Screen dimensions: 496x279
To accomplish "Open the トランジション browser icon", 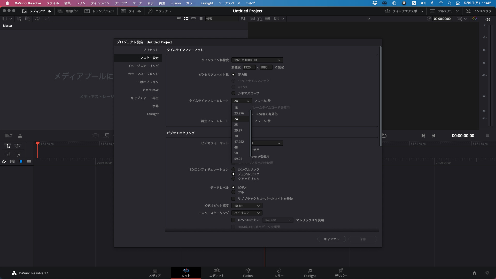I will (x=87, y=11).
